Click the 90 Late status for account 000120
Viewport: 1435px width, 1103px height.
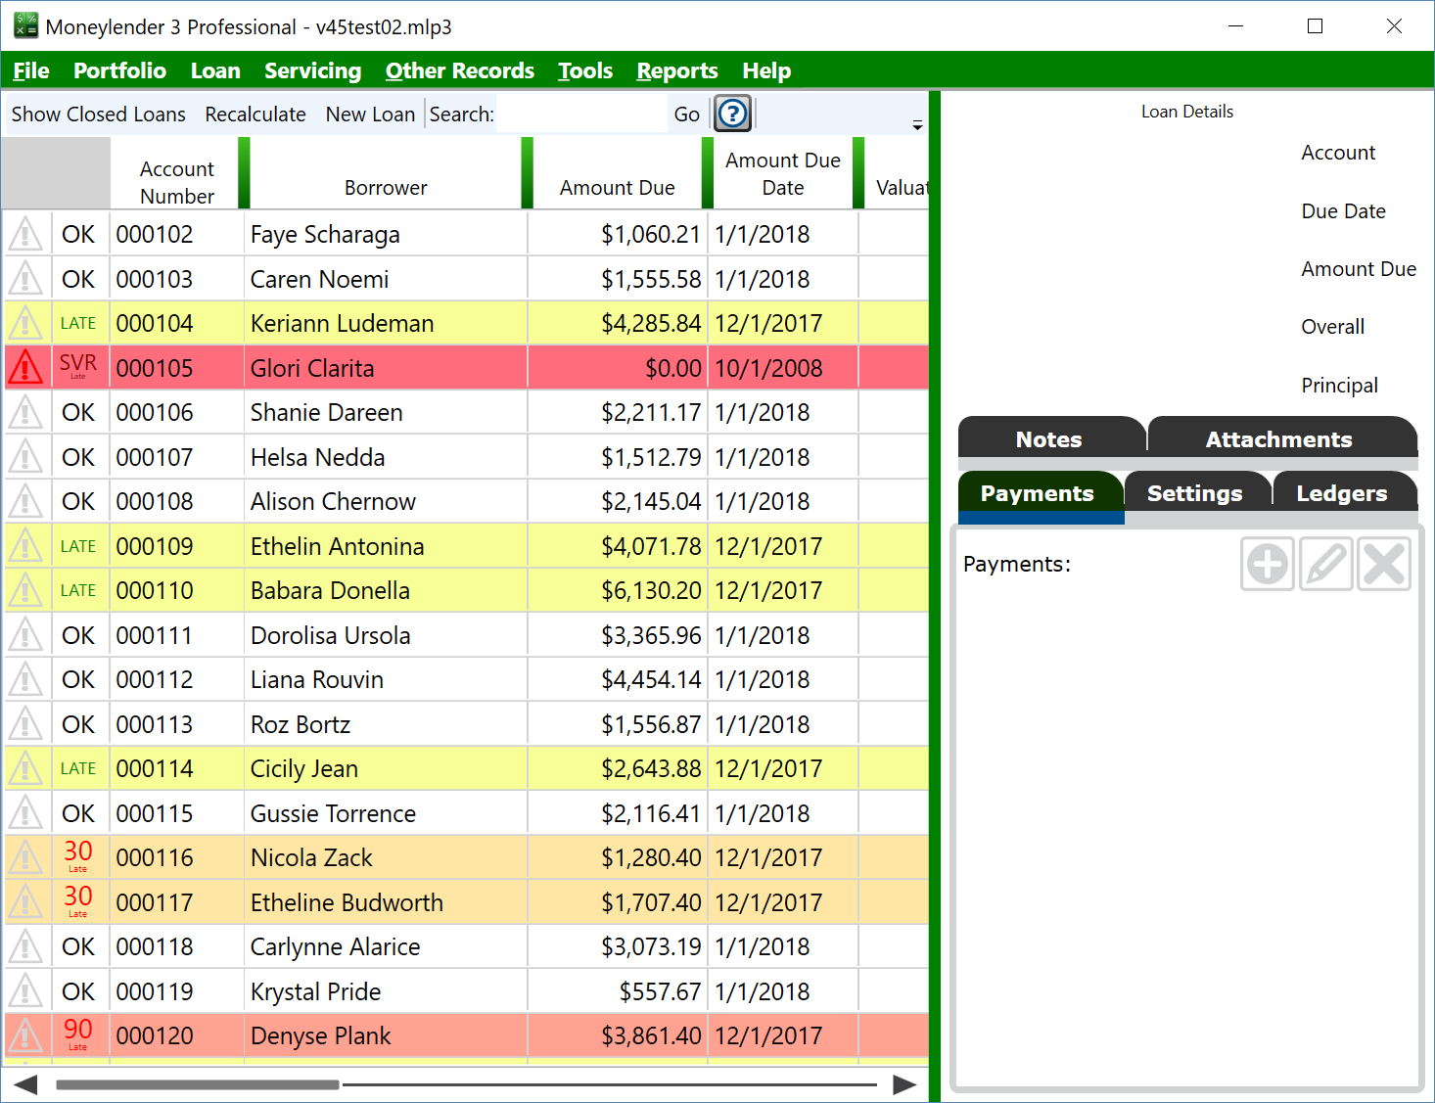[78, 1034]
